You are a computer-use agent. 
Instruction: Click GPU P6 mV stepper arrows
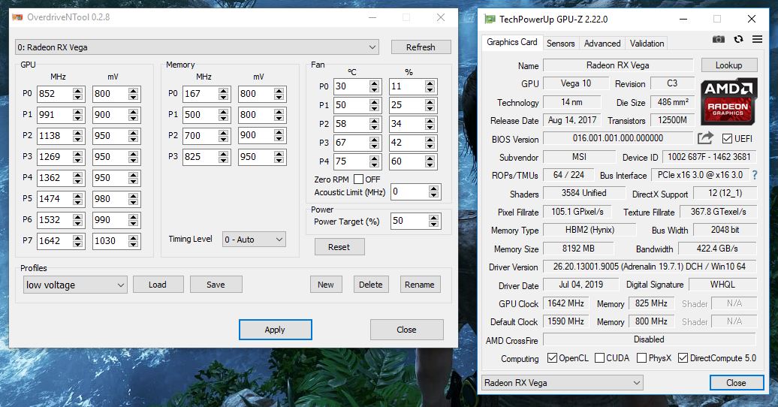[x=134, y=220]
